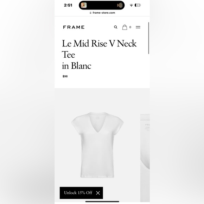Click the page scrollbar thumb

149,38
